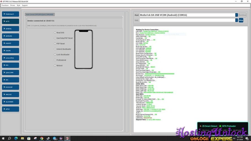Click the Port field showing MediaTek DA USB VCOM
The image size is (251, 141).
click(187, 15)
